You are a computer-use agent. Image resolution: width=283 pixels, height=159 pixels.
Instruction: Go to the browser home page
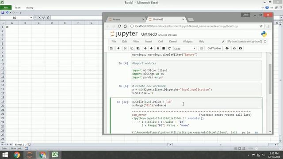[125, 26]
